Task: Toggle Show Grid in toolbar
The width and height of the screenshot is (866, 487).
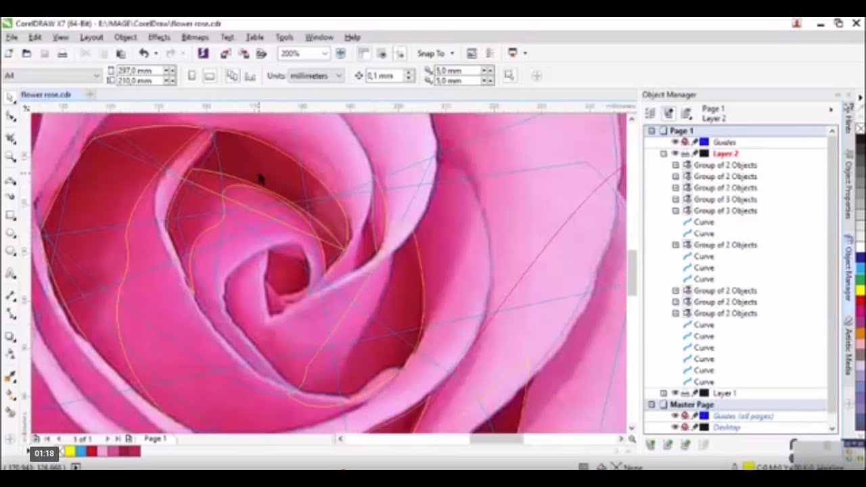Action: 382,53
